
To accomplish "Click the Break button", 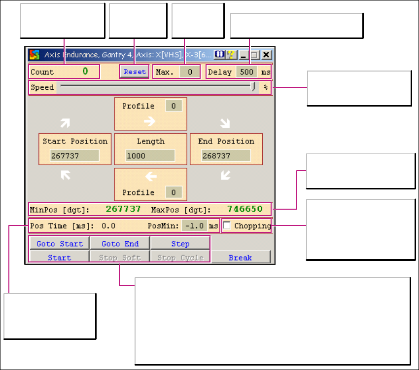I will [x=241, y=258].
